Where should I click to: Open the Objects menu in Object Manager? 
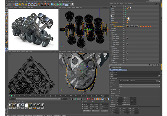122,4
